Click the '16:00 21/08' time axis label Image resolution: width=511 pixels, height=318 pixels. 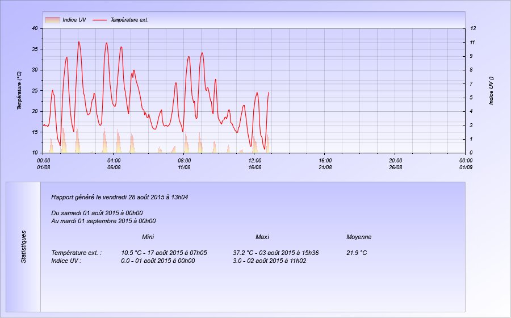[x=325, y=164]
